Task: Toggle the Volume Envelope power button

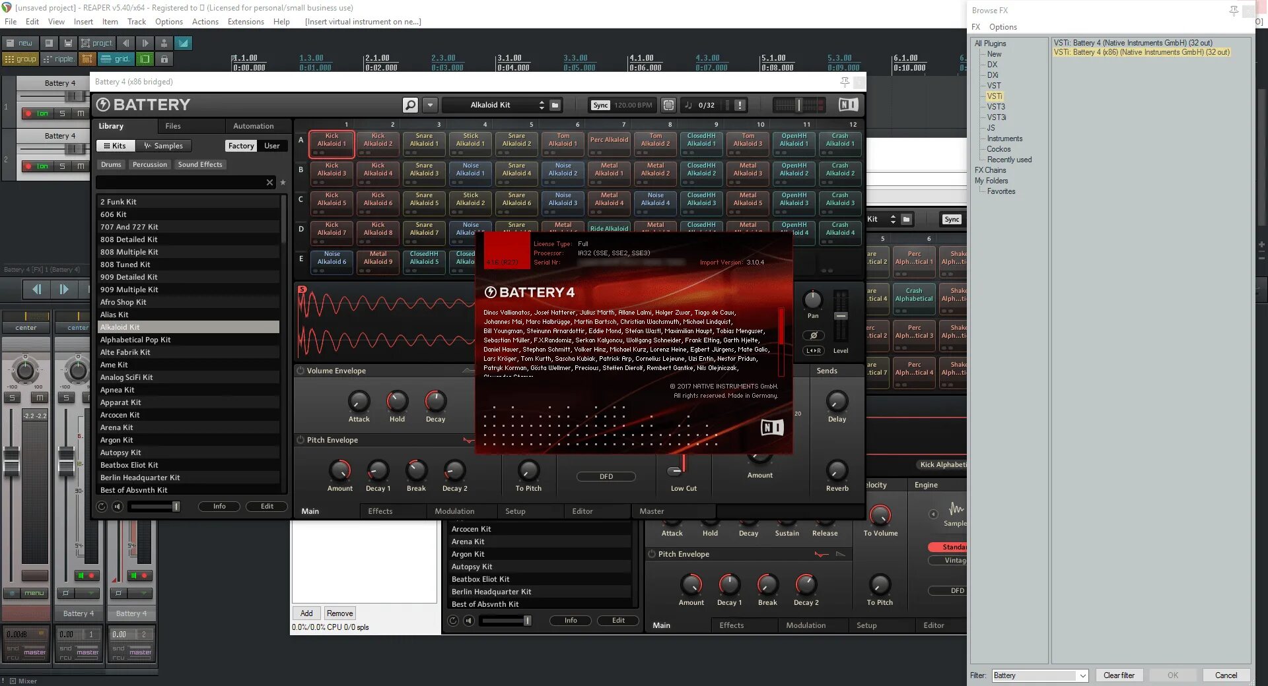Action: point(300,371)
